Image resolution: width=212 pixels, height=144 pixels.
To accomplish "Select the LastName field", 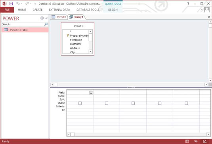I will point(76,44).
